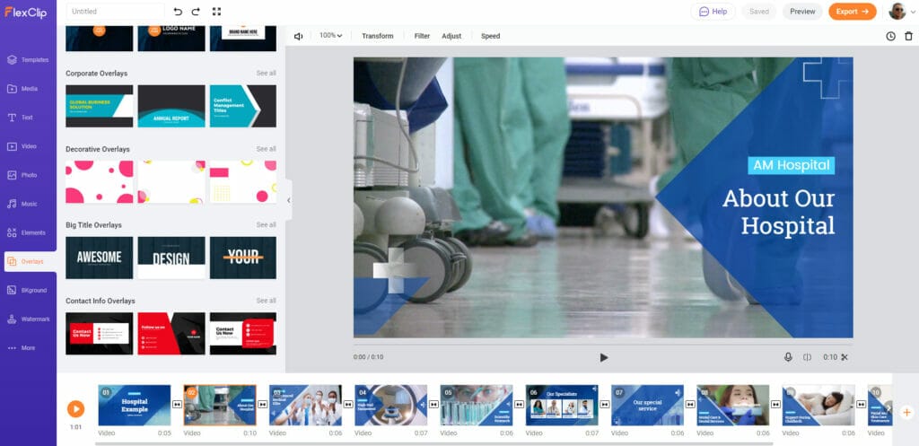This screenshot has width=919, height=446.
Task: Open Speed options
Action: click(x=491, y=36)
